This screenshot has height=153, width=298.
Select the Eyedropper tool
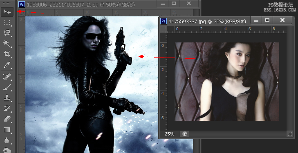point(7,65)
